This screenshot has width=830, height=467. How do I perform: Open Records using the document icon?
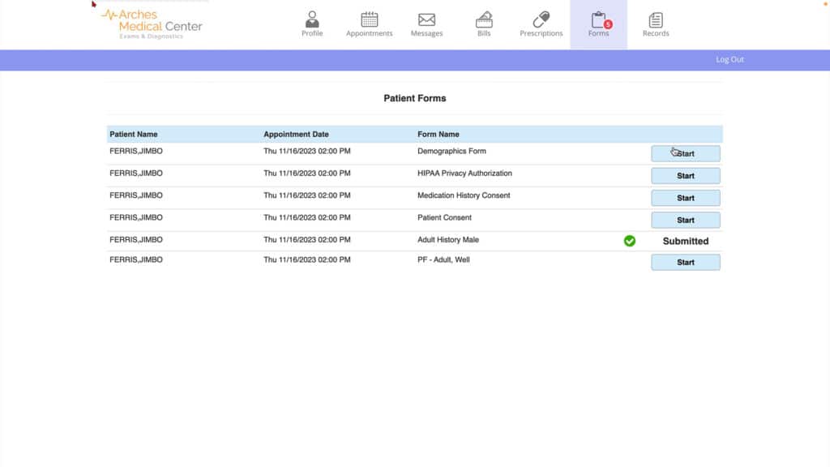pyautogui.click(x=655, y=18)
